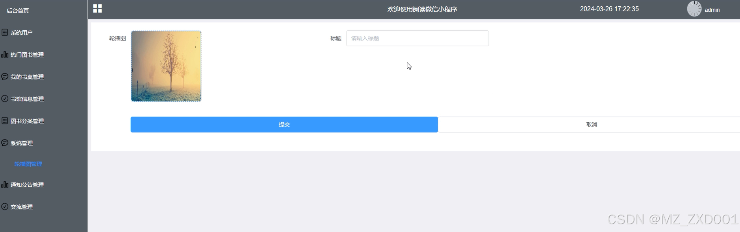Click the 标题 field label
Viewport: 740px width, 232px height.
336,38
